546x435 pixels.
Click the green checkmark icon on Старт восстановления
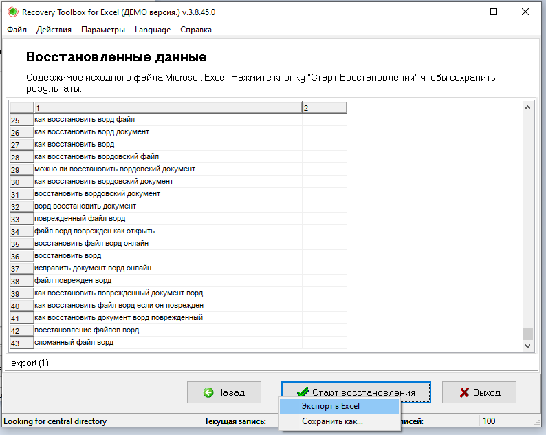303,392
